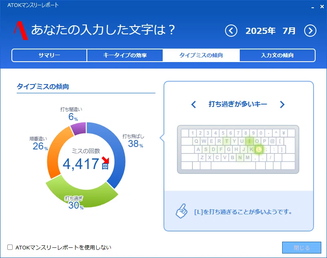This screenshot has height=258, width=327.
Task: Click the pointing hand icon
Action: click(x=181, y=211)
